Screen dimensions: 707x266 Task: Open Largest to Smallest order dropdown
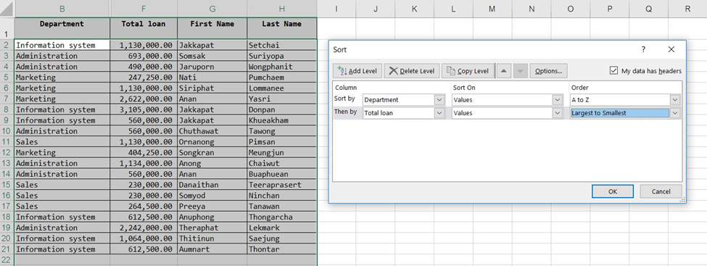[x=675, y=113]
